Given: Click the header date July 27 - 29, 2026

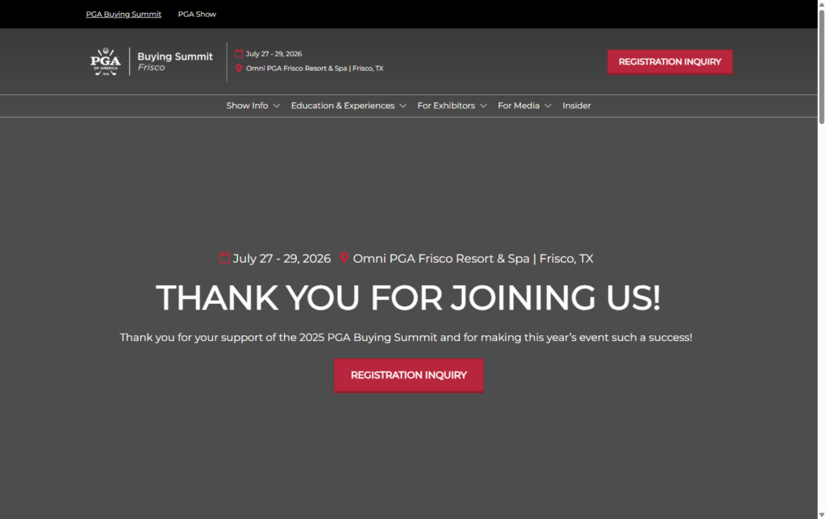Looking at the screenshot, I should 273,54.
